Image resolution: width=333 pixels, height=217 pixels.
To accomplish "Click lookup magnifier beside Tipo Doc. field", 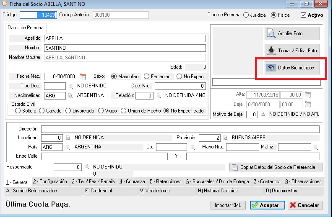I will tap(71, 86).
